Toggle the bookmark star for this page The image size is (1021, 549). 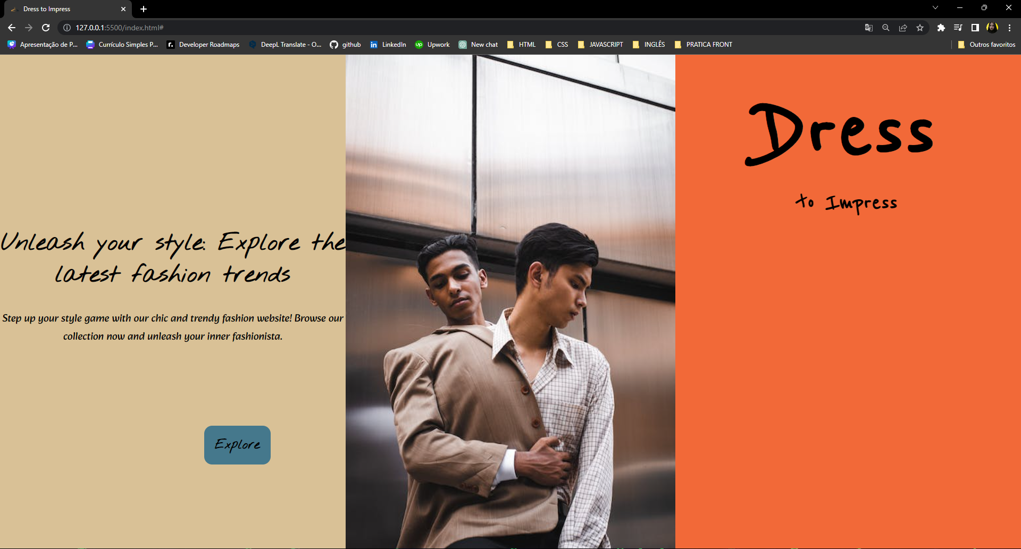coord(920,28)
